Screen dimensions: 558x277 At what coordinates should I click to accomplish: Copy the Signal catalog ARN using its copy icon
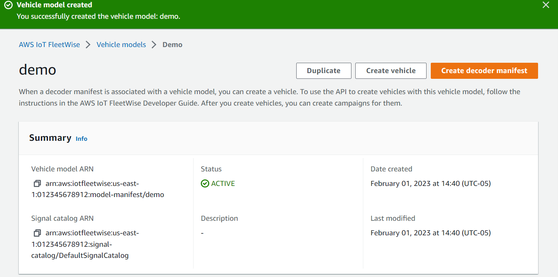pos(37,233)
